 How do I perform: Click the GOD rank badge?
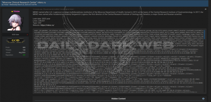pyautogui.click(x=15, y=40)
